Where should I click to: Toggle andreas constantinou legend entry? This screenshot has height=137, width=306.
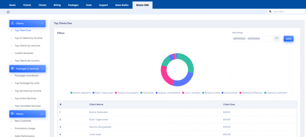(168, 93)
